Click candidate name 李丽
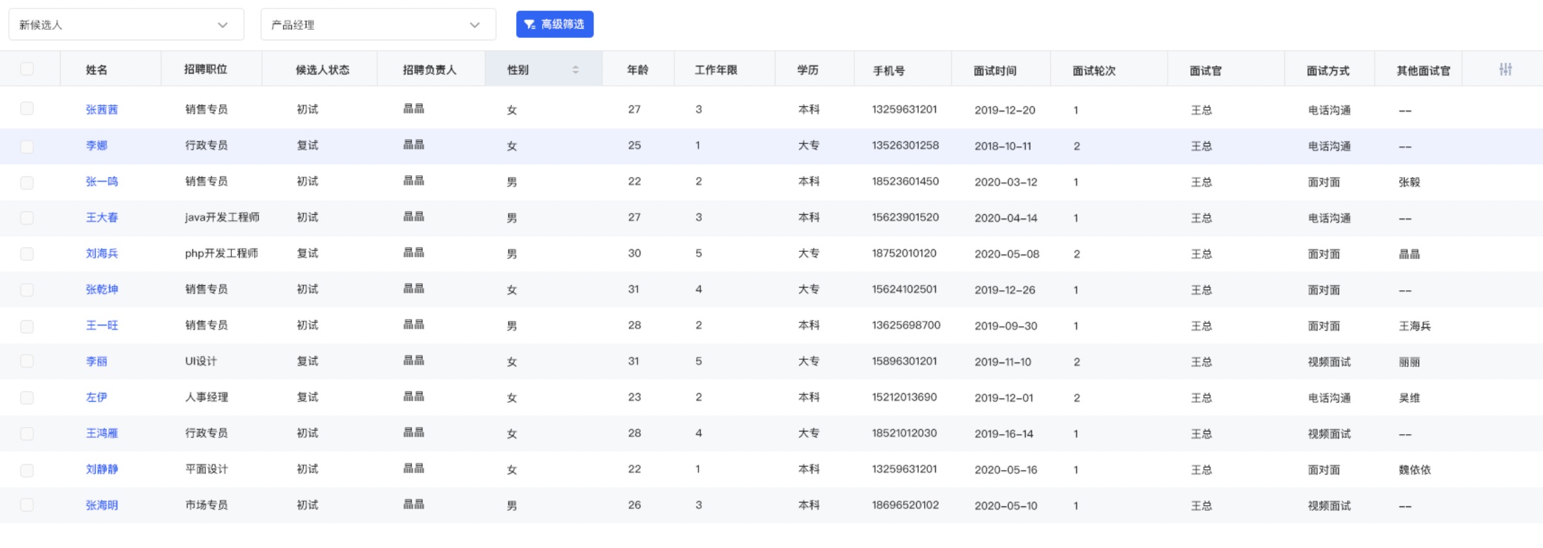This screenshot has height=548, width=1543. pyautogui.click(x=96, y=361)
